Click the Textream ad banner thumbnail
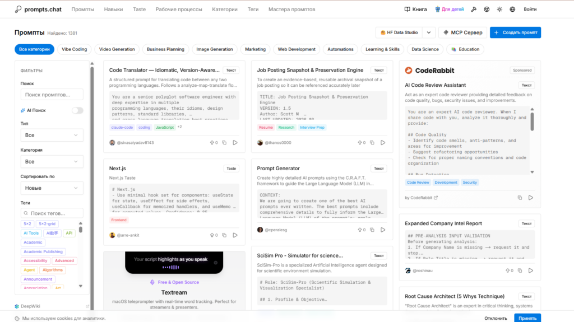 pos(174,262)
